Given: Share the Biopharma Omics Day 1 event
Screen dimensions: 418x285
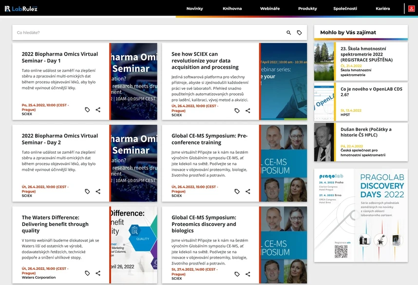Looking at the screenshot, I should coord(98,110).
